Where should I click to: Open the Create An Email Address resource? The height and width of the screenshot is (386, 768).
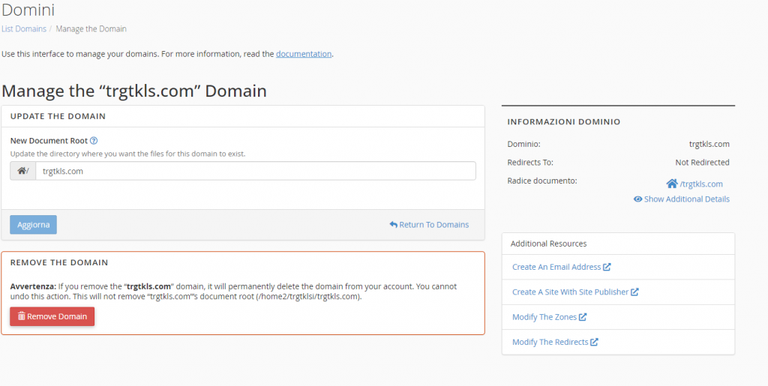click(x=556, y=267)
